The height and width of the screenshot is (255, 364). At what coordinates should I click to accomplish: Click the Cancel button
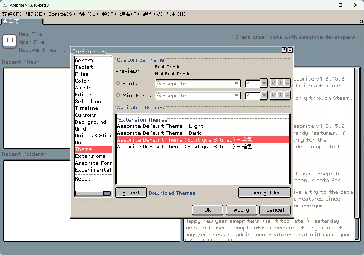275,210
